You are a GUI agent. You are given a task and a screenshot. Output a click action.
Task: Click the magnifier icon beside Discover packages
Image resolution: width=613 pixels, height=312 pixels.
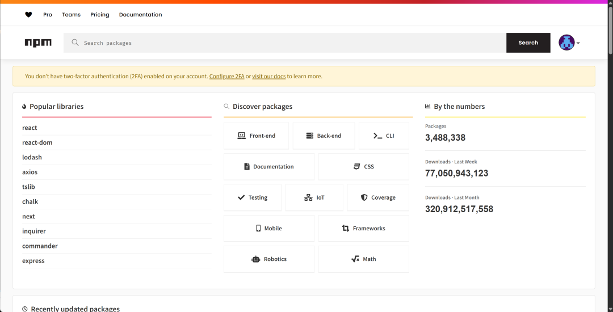(226, 106)
